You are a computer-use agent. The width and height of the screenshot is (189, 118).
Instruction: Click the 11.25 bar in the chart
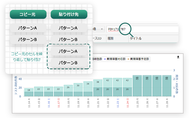(137, 86)
